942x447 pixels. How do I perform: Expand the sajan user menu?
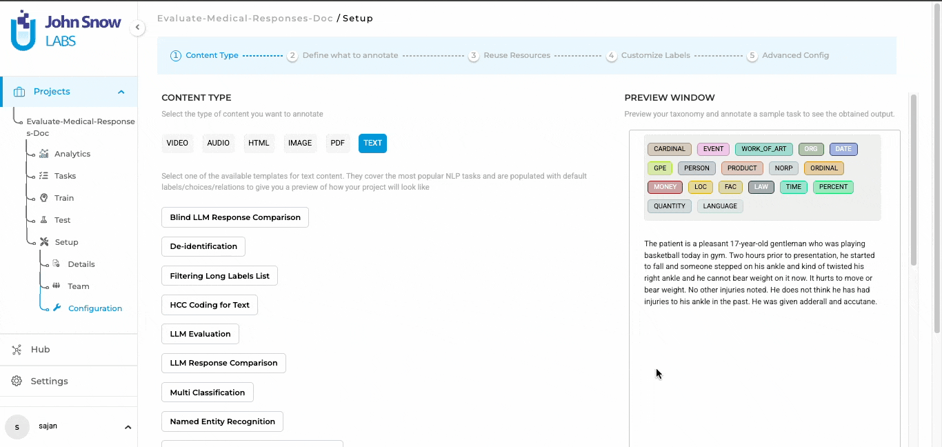(x=128, y=427)
